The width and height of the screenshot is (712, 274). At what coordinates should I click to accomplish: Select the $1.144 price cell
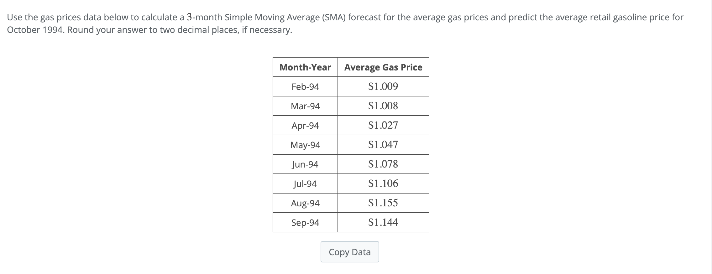[x=383, y=222]
